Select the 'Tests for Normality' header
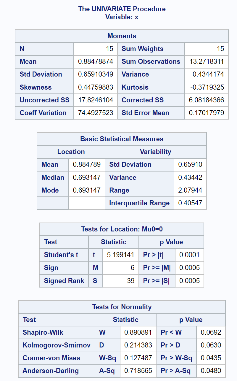 point(122,307)
